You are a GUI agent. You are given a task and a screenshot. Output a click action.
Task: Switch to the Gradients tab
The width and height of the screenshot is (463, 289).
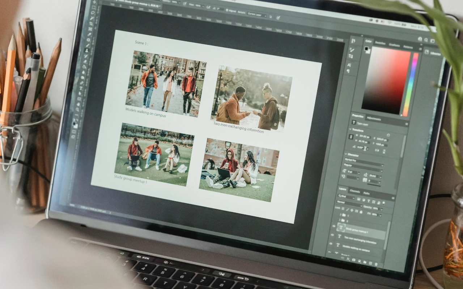tap(394, 45)
